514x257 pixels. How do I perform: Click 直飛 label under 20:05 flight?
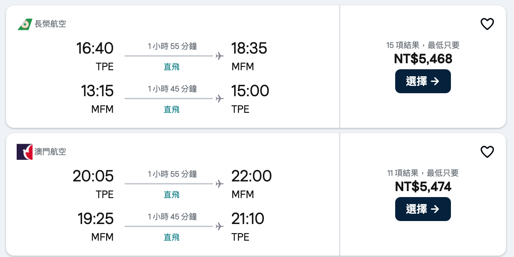pos(172,195)
